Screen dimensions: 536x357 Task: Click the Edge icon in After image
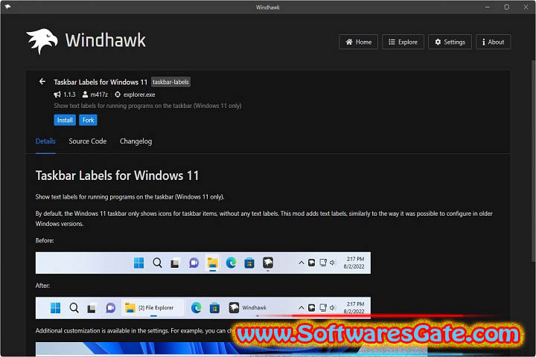[x=197, y=308]
